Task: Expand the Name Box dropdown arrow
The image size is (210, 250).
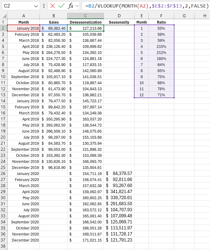Action: coord(36,6)
